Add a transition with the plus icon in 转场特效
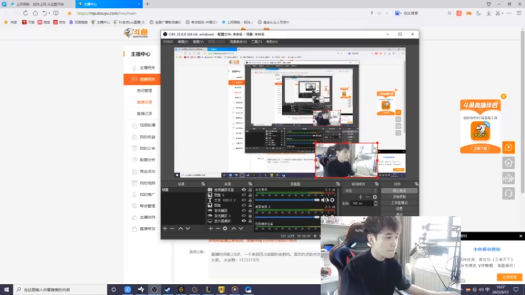 pos(360,197)
